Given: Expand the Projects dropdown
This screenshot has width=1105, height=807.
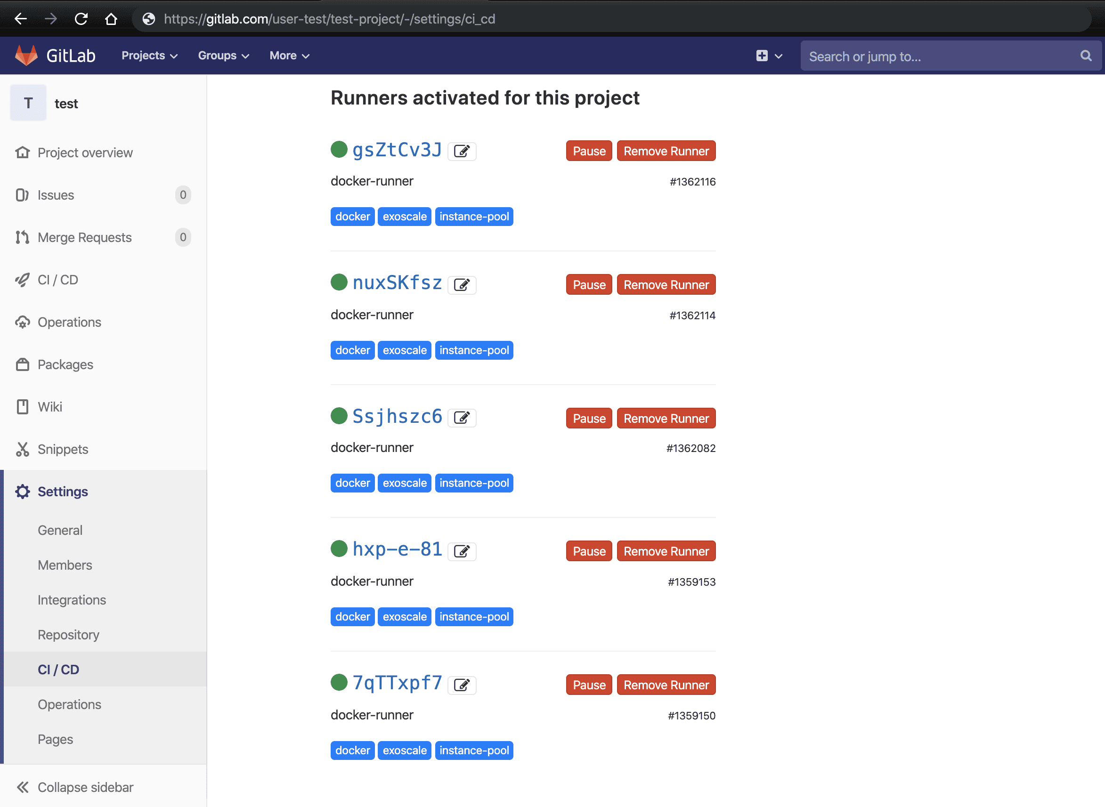Looking at the screenshot, I should click(149, 55).
